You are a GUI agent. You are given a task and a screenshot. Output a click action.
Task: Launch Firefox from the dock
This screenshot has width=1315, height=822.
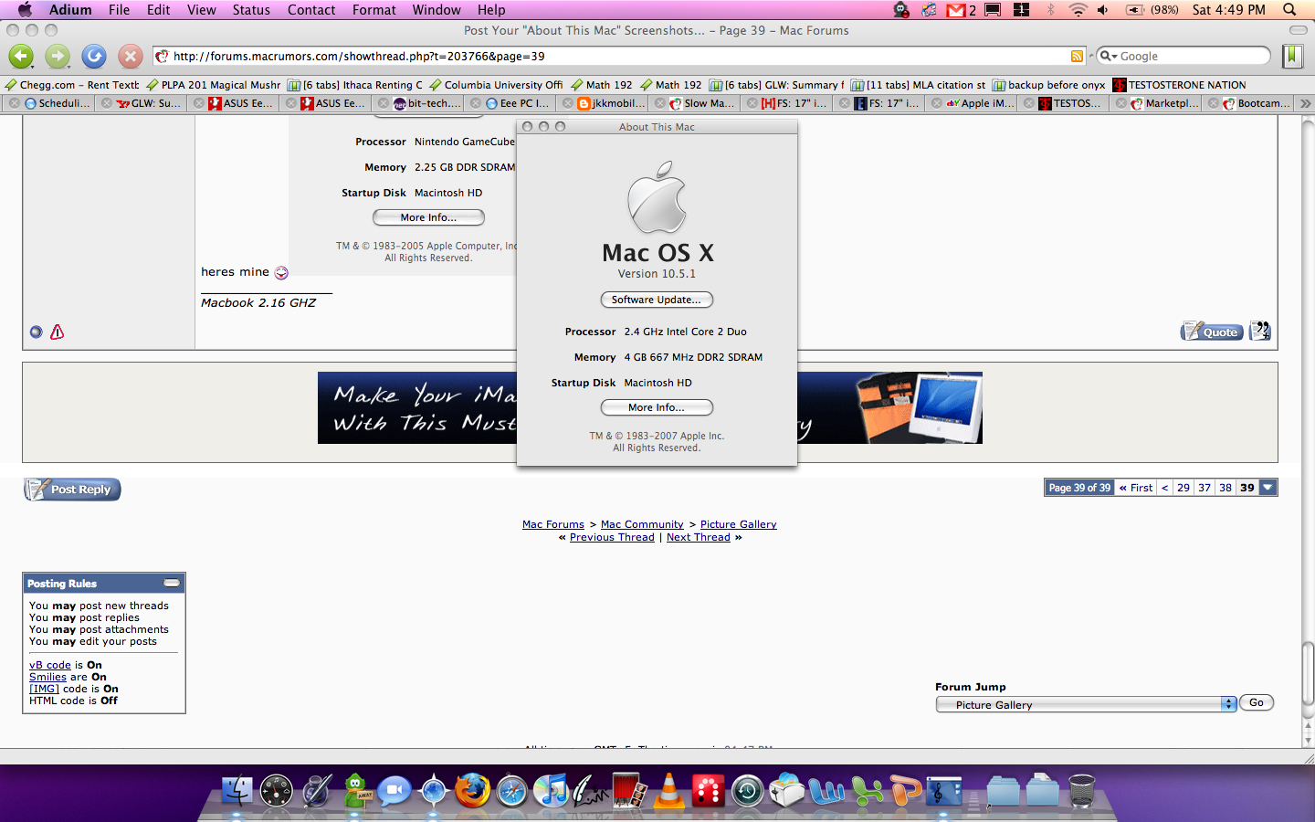tap(473, 791)
